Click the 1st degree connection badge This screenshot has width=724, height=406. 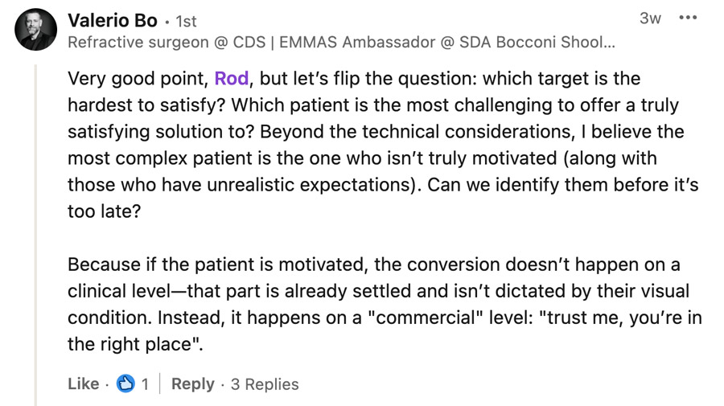pos(186,22)
